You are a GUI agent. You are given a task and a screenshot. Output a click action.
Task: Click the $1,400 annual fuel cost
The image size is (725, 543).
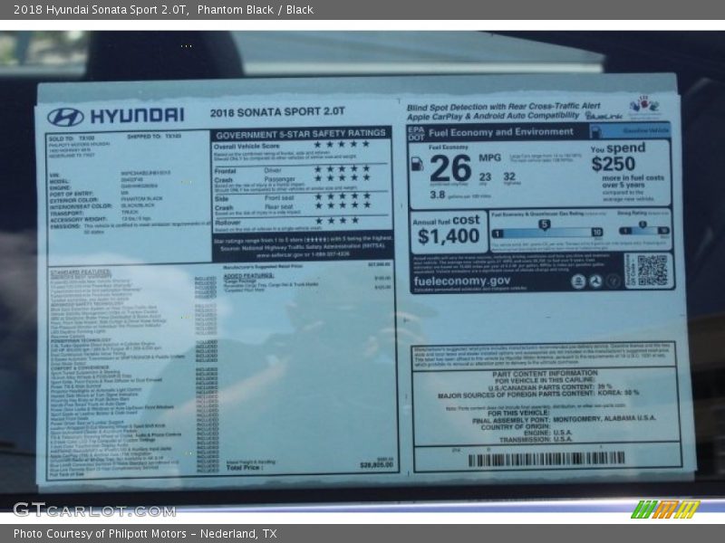[x=449, y=236]
